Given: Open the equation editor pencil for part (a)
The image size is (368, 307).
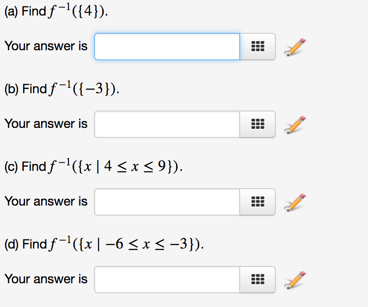Looking at the screenshot, I should click(x=294, y=46).
